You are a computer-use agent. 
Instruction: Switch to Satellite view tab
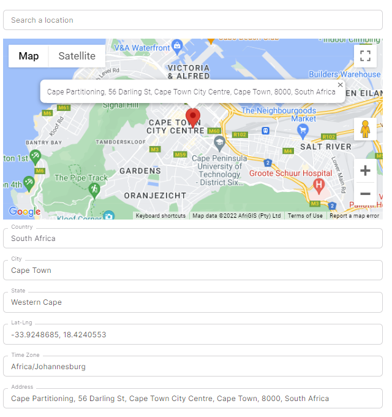(77, 56)
